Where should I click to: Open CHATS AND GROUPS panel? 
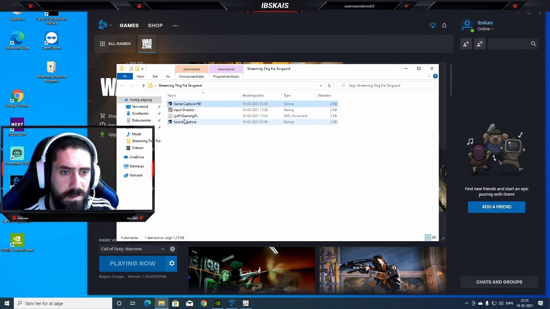(499, 282)
